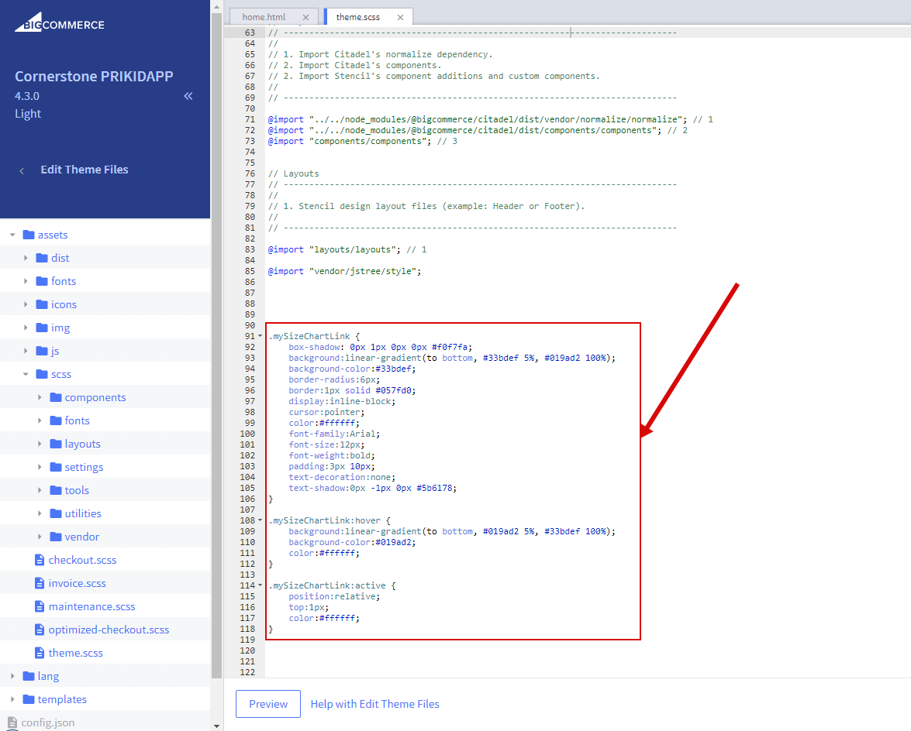The width and height of the screenshot is (911, 731).
Task: Click the file tree vertical scrollbar thumb
Action: [217, 346]
